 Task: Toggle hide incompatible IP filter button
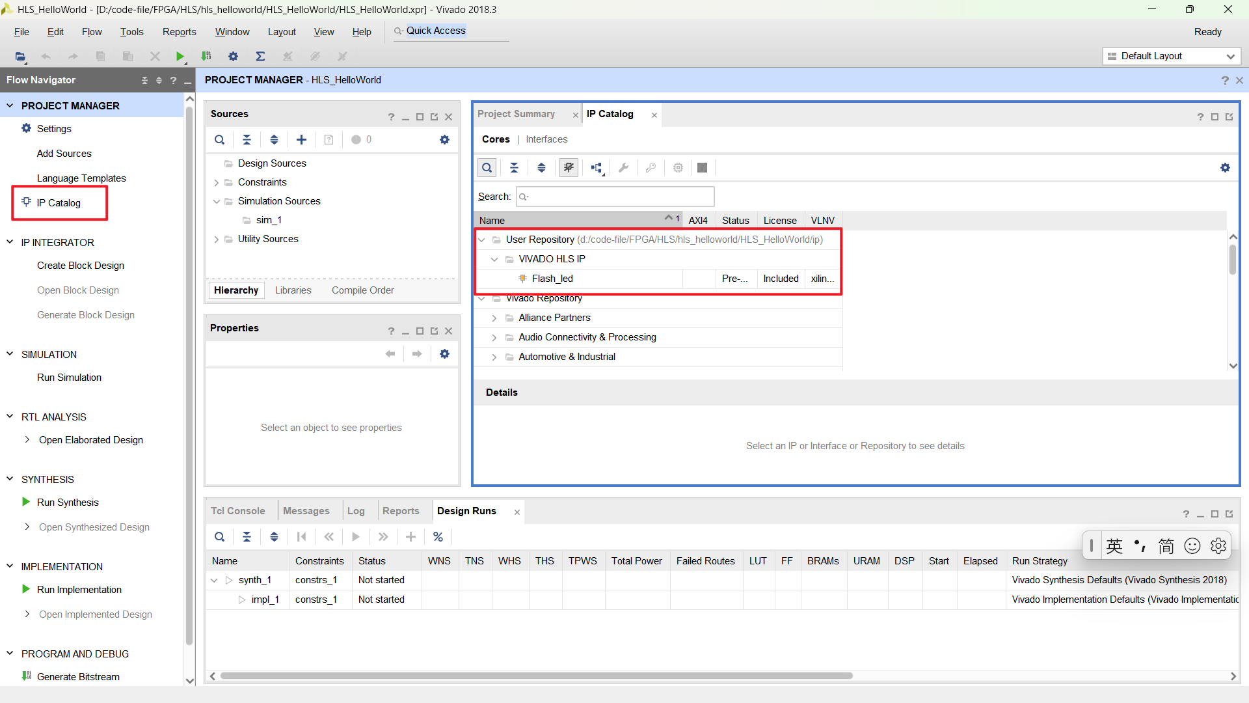click(569, 167)
